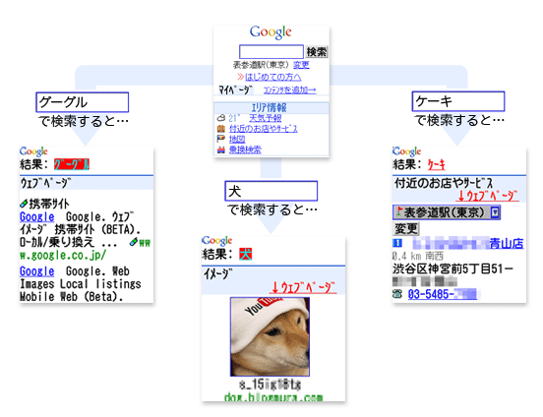Click the Google logo in the ケーキ results
This screenshot has height=417, width=543.
point(407,151)
